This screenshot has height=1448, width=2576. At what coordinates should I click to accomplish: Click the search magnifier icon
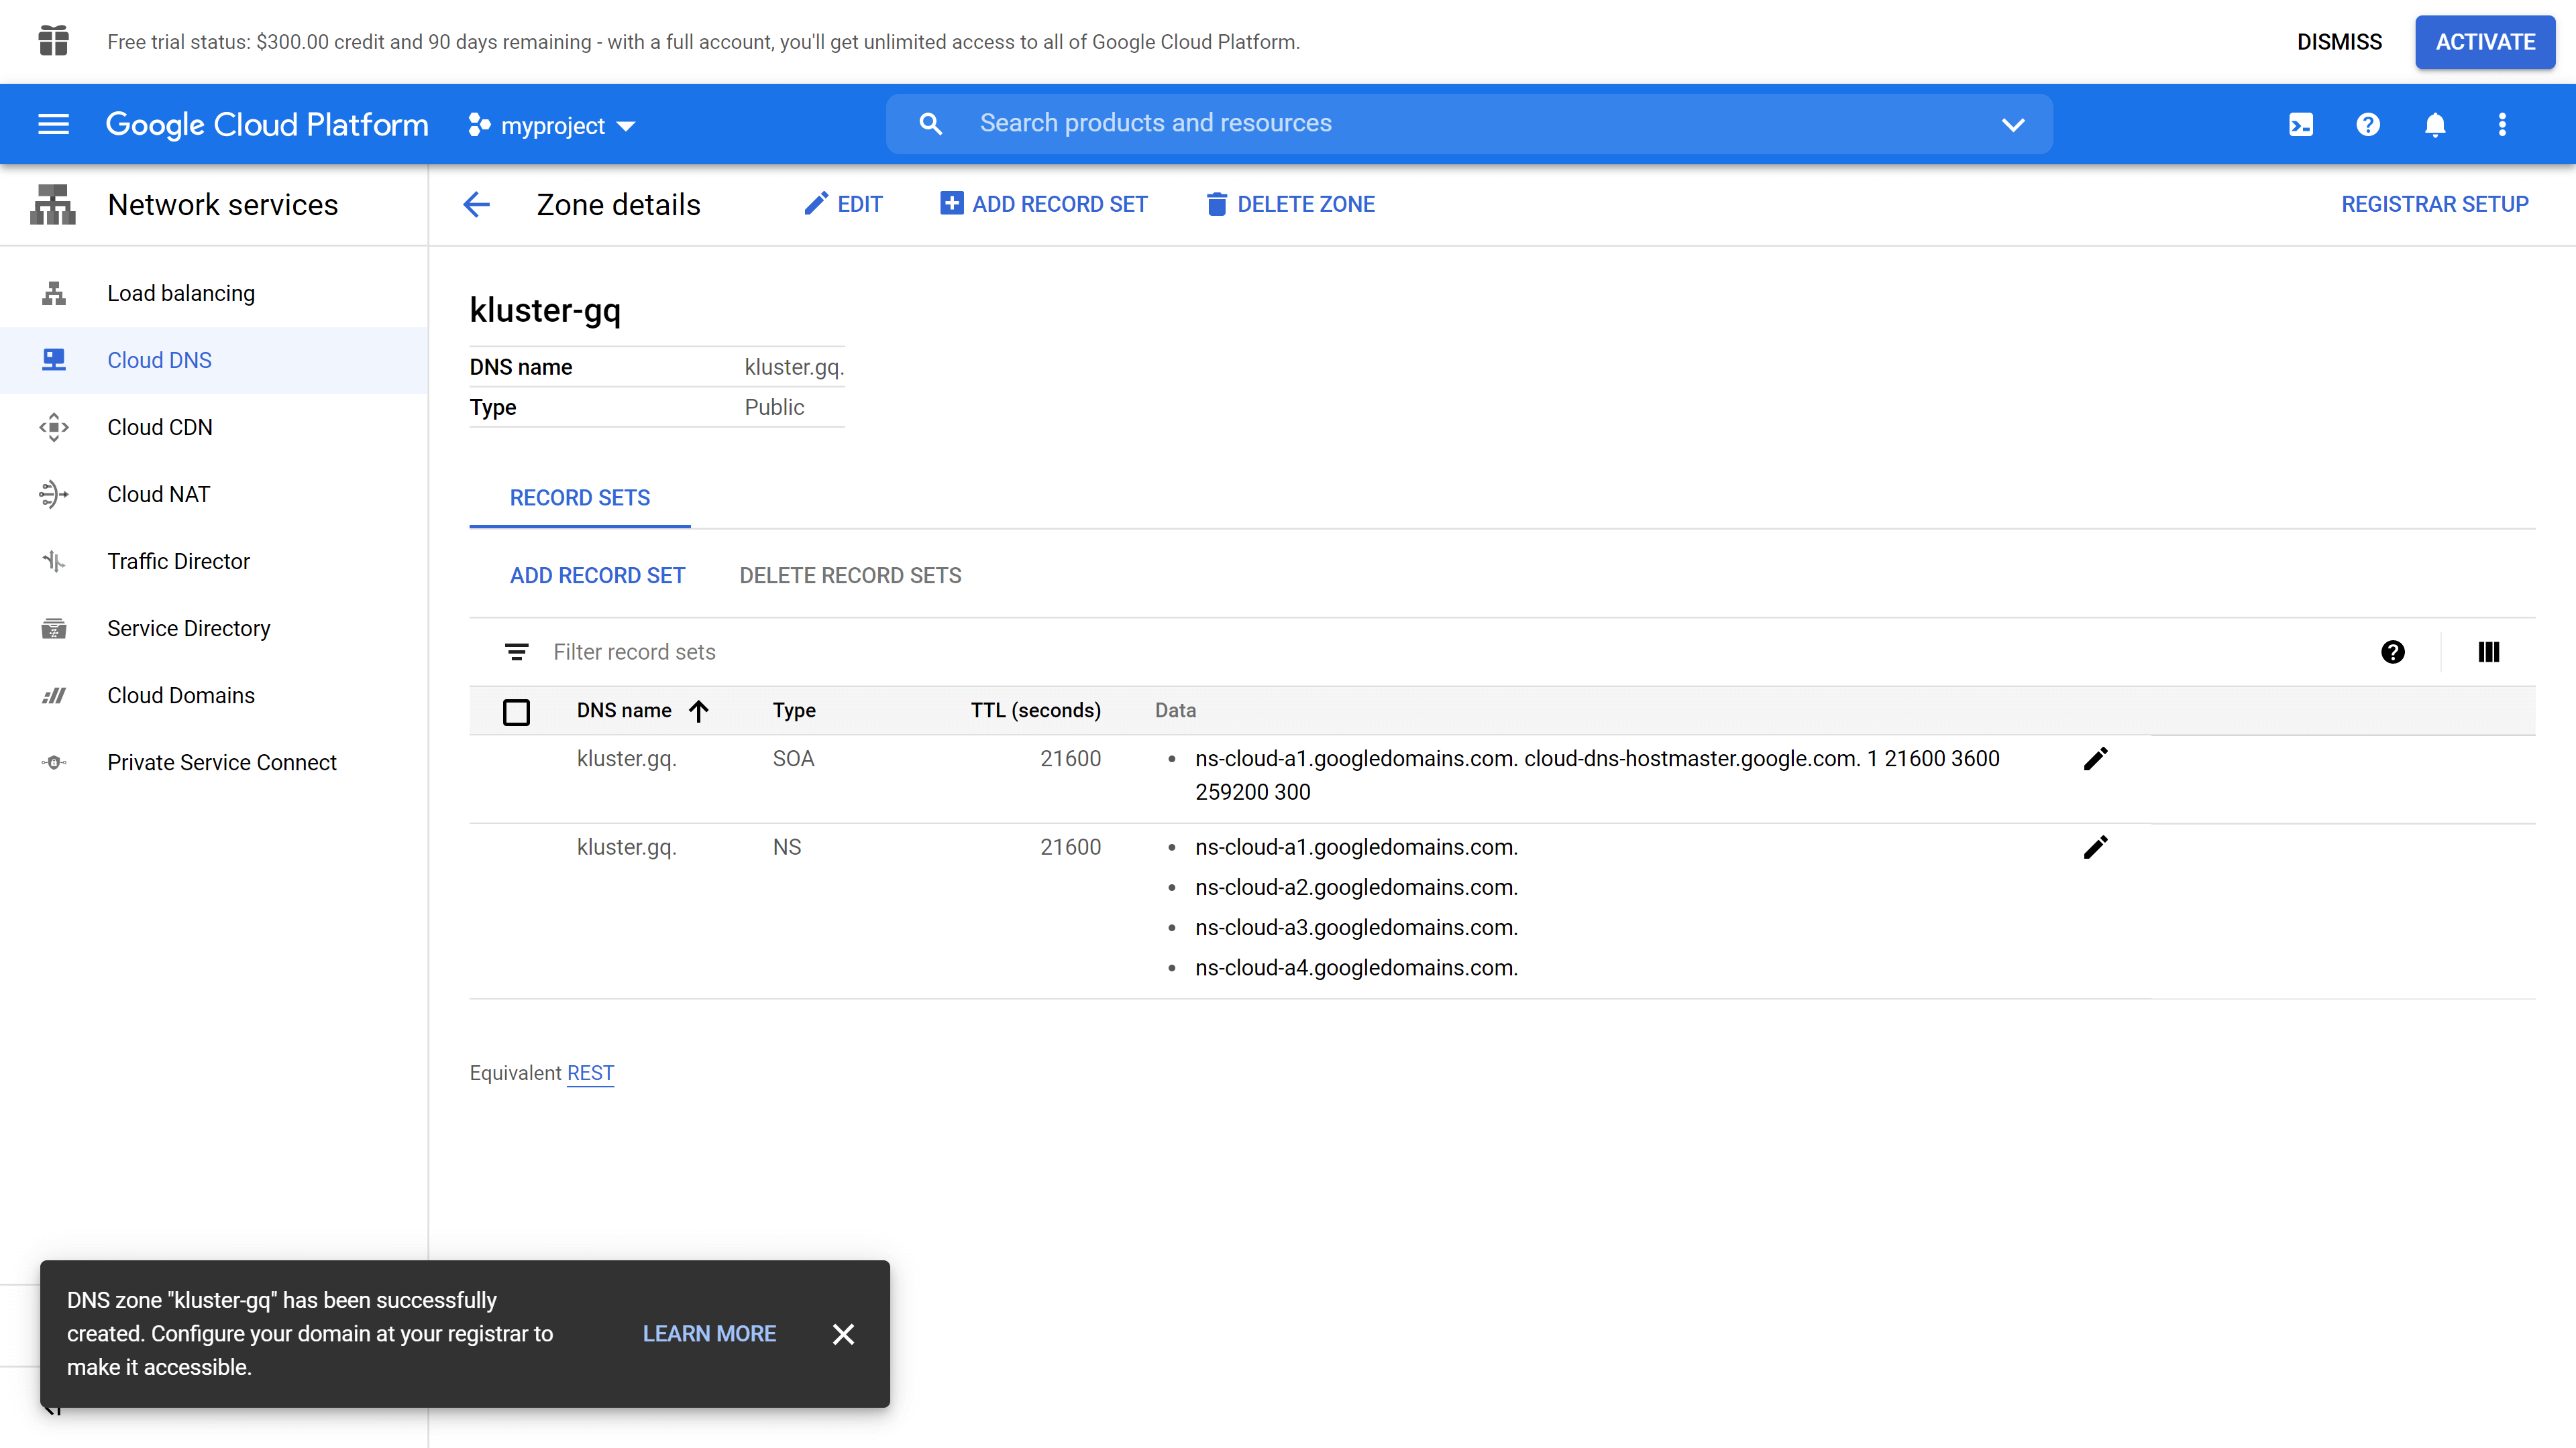pyautogui.click(x=930, y=124)
